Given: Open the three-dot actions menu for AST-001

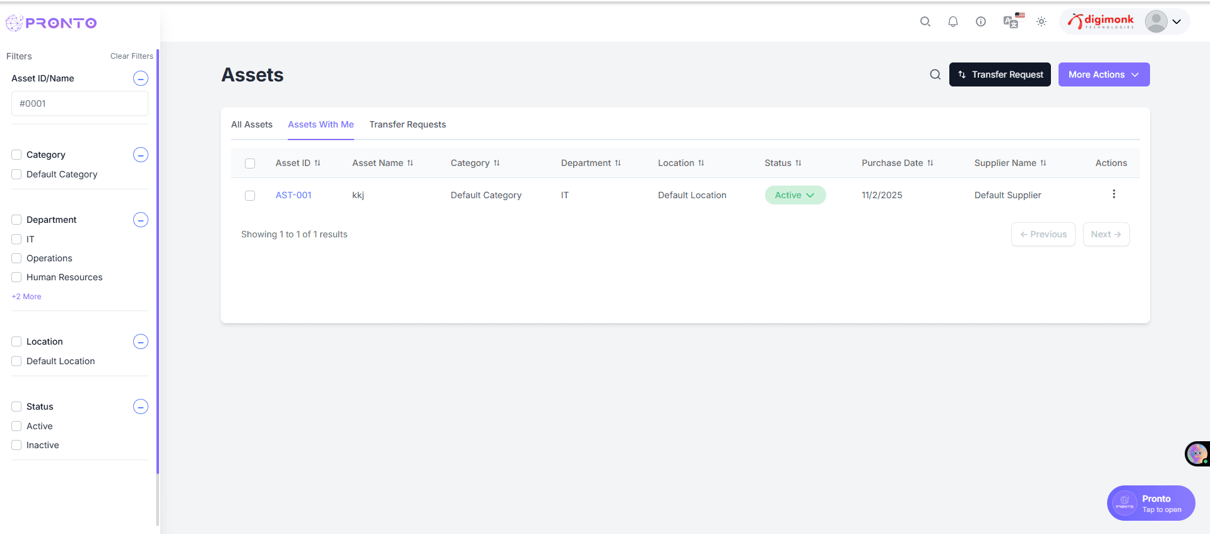Looking at the screenshot, I should pos(1113,194).
